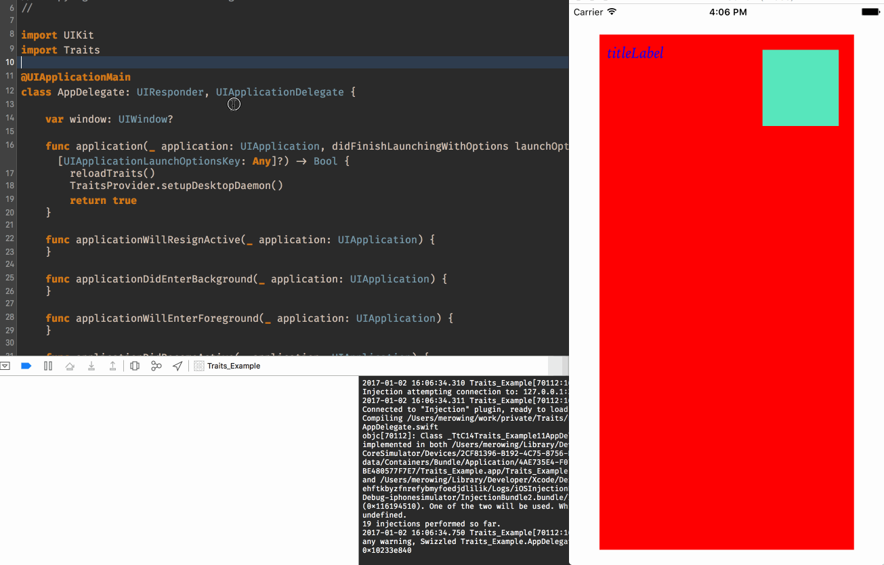
Task: Click the Simulate Location arrow icon
Action: click(x=177, y=366)
